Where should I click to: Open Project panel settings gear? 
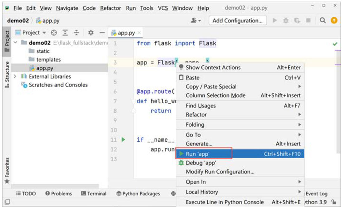pyautogui.click(x=91, y=33)
